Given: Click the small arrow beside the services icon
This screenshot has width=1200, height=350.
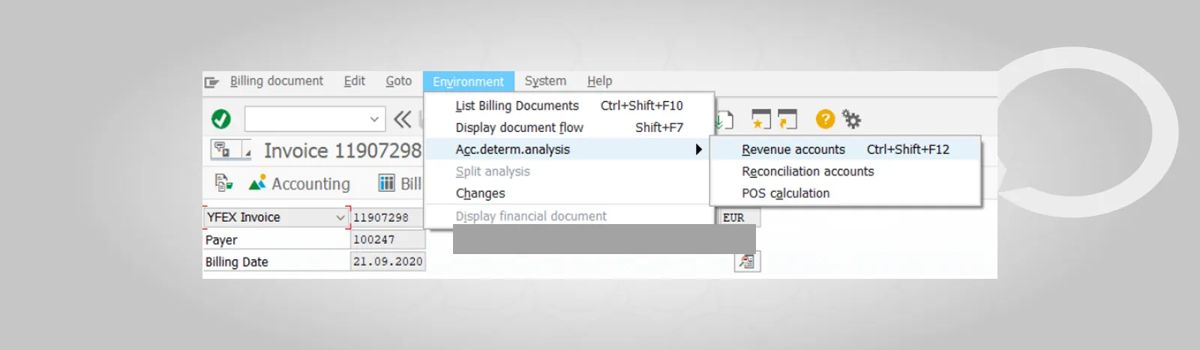Looking at the screenshot, I should 247,152.
